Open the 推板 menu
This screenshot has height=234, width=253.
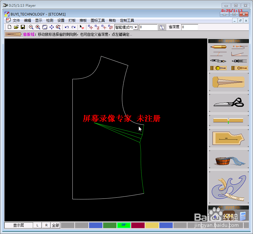pos(83,21)
